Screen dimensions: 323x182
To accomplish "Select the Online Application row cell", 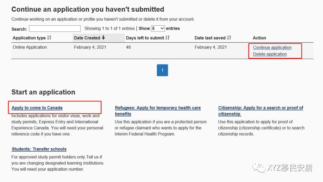I will pos(30,47).
